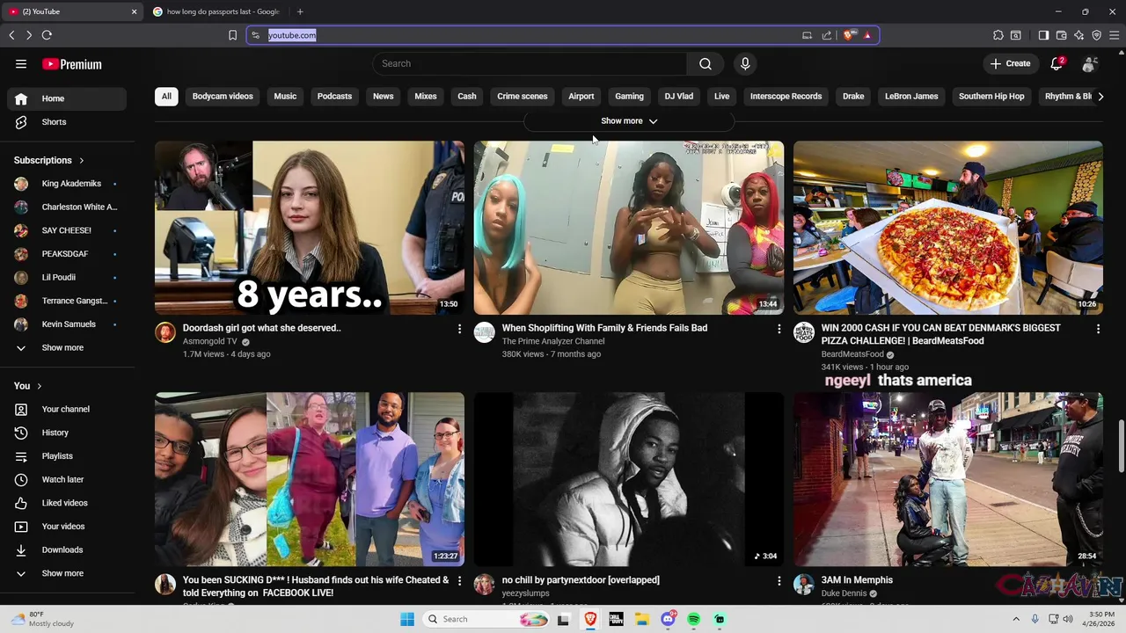Open options for Pizza Challenge video
This screenshot has height=633, width=1126.
click(1098, 329)
